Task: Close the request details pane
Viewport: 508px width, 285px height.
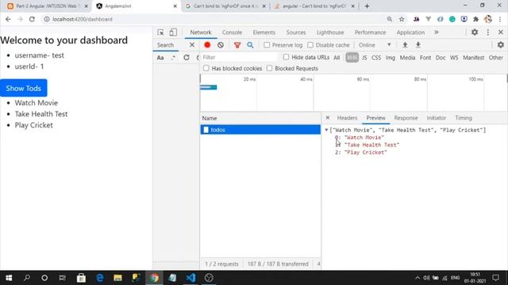Action: click(x=328, y=118)
